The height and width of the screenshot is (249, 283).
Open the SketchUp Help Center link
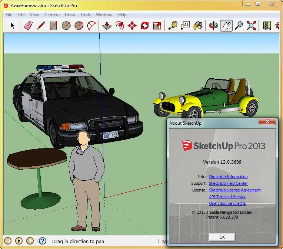tap(229, 183)
